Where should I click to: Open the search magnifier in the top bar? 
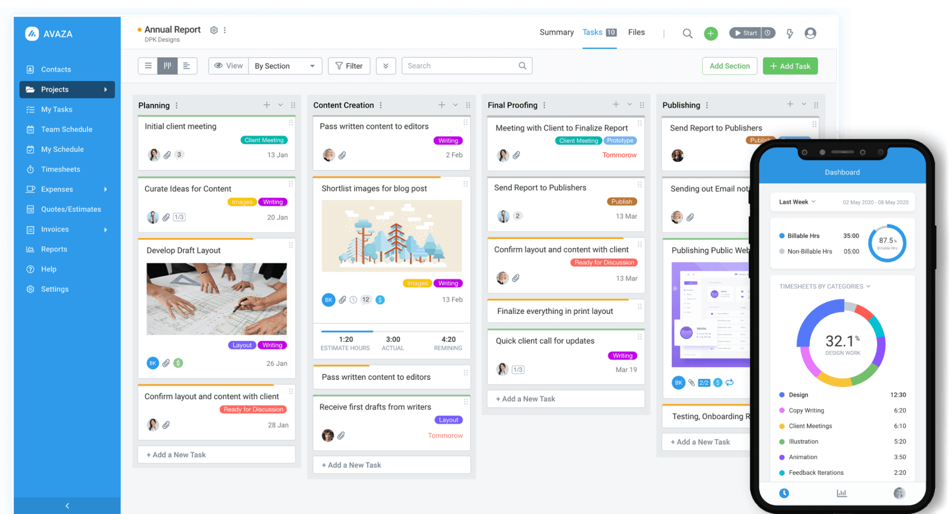(x=688, y=33)
